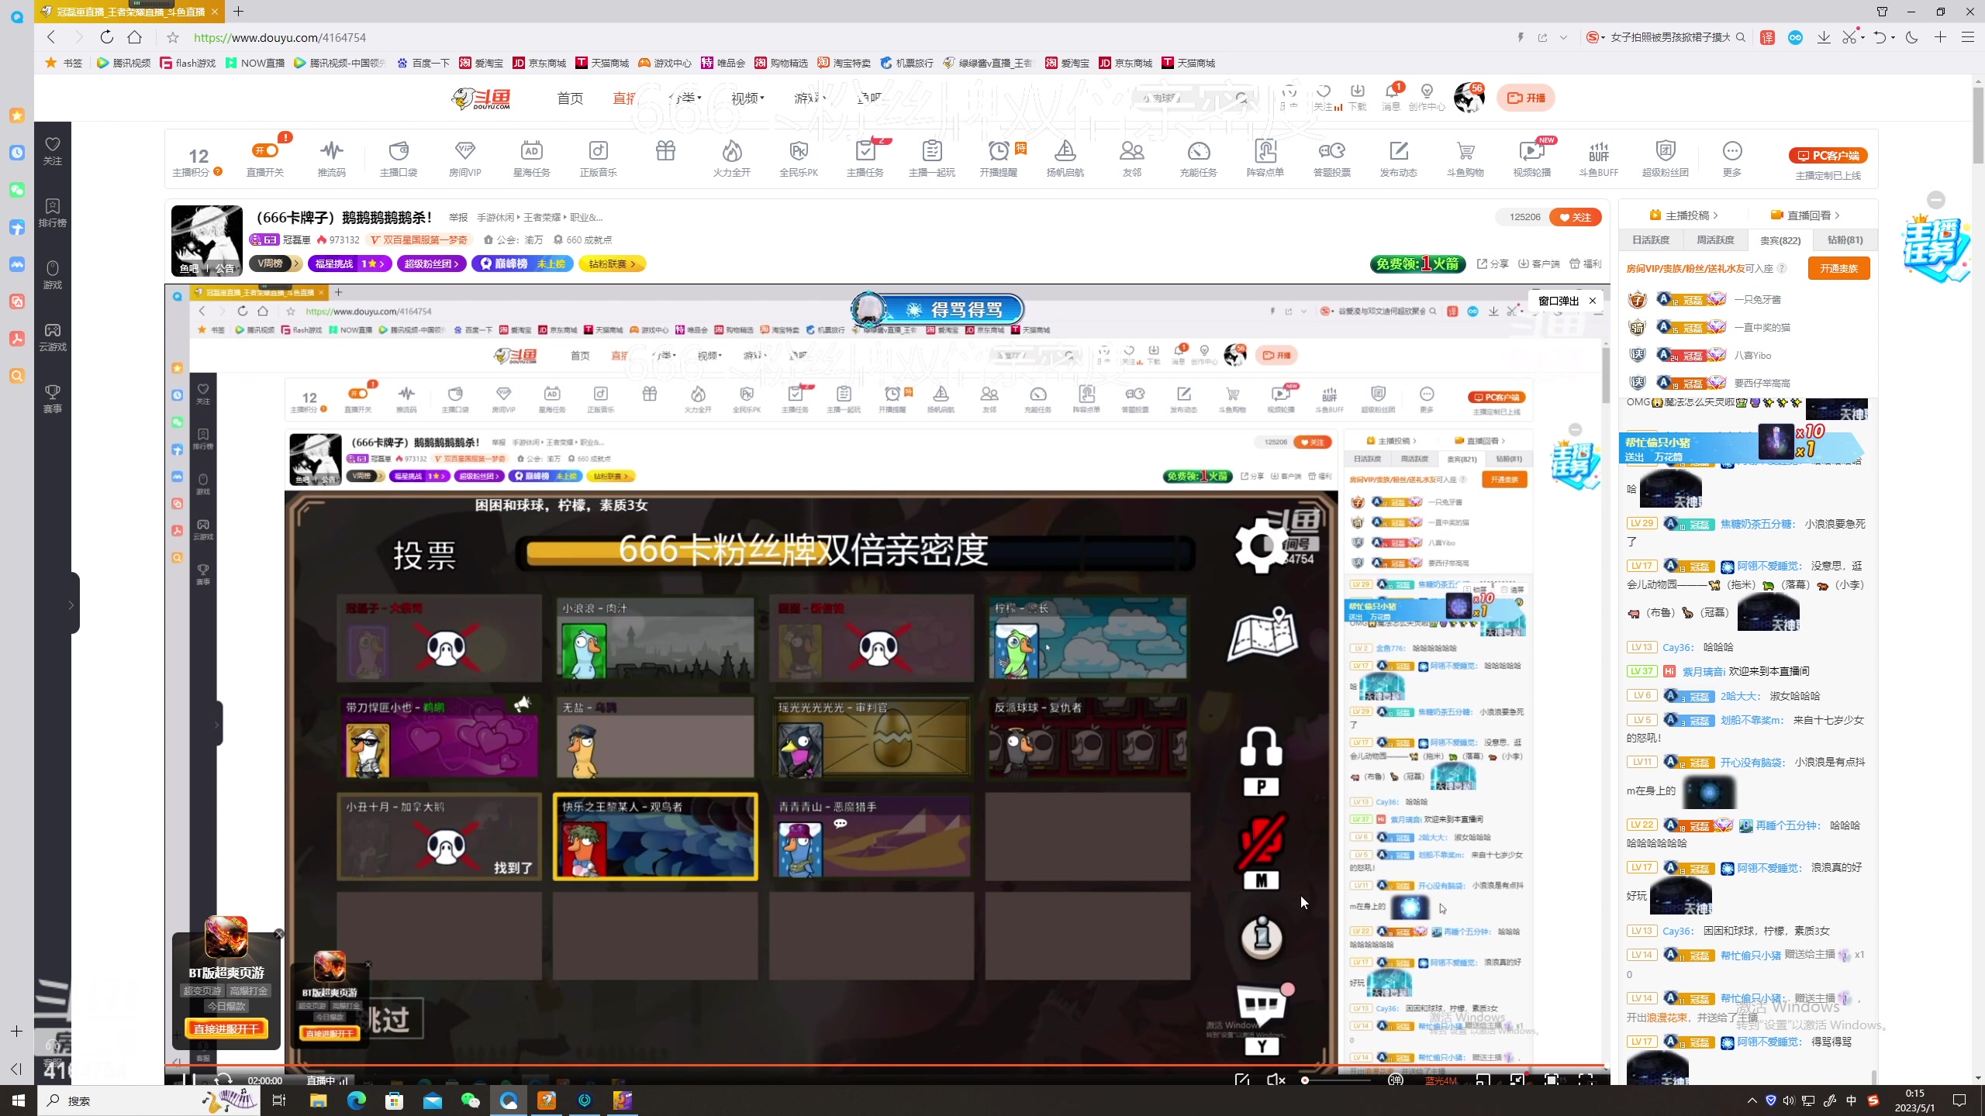Click the red 关注 follow button
Image resolution: width=1985 pixels, height=1116 pixels.
tap(1576, 217)
